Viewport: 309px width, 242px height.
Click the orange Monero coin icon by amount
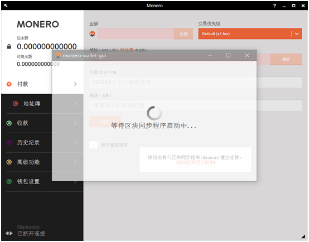coord(92,33)
